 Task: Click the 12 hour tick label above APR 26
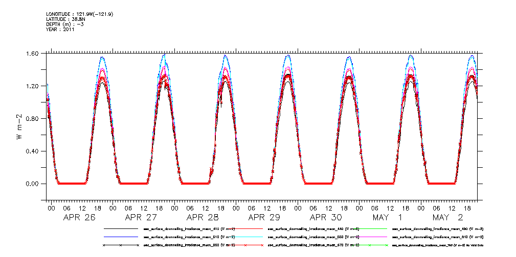click(82, 208)
